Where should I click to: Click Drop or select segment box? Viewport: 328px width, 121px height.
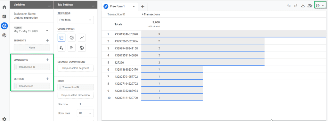click(x=76, y=68)
